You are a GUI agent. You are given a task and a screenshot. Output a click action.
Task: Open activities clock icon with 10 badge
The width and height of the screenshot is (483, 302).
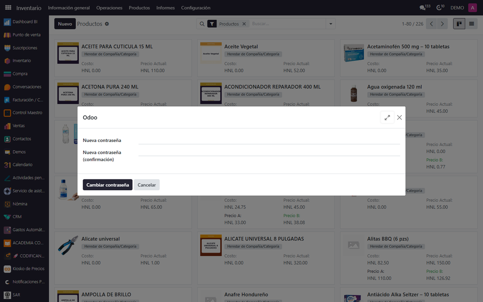pyautogui.click(x=441, y=8)
